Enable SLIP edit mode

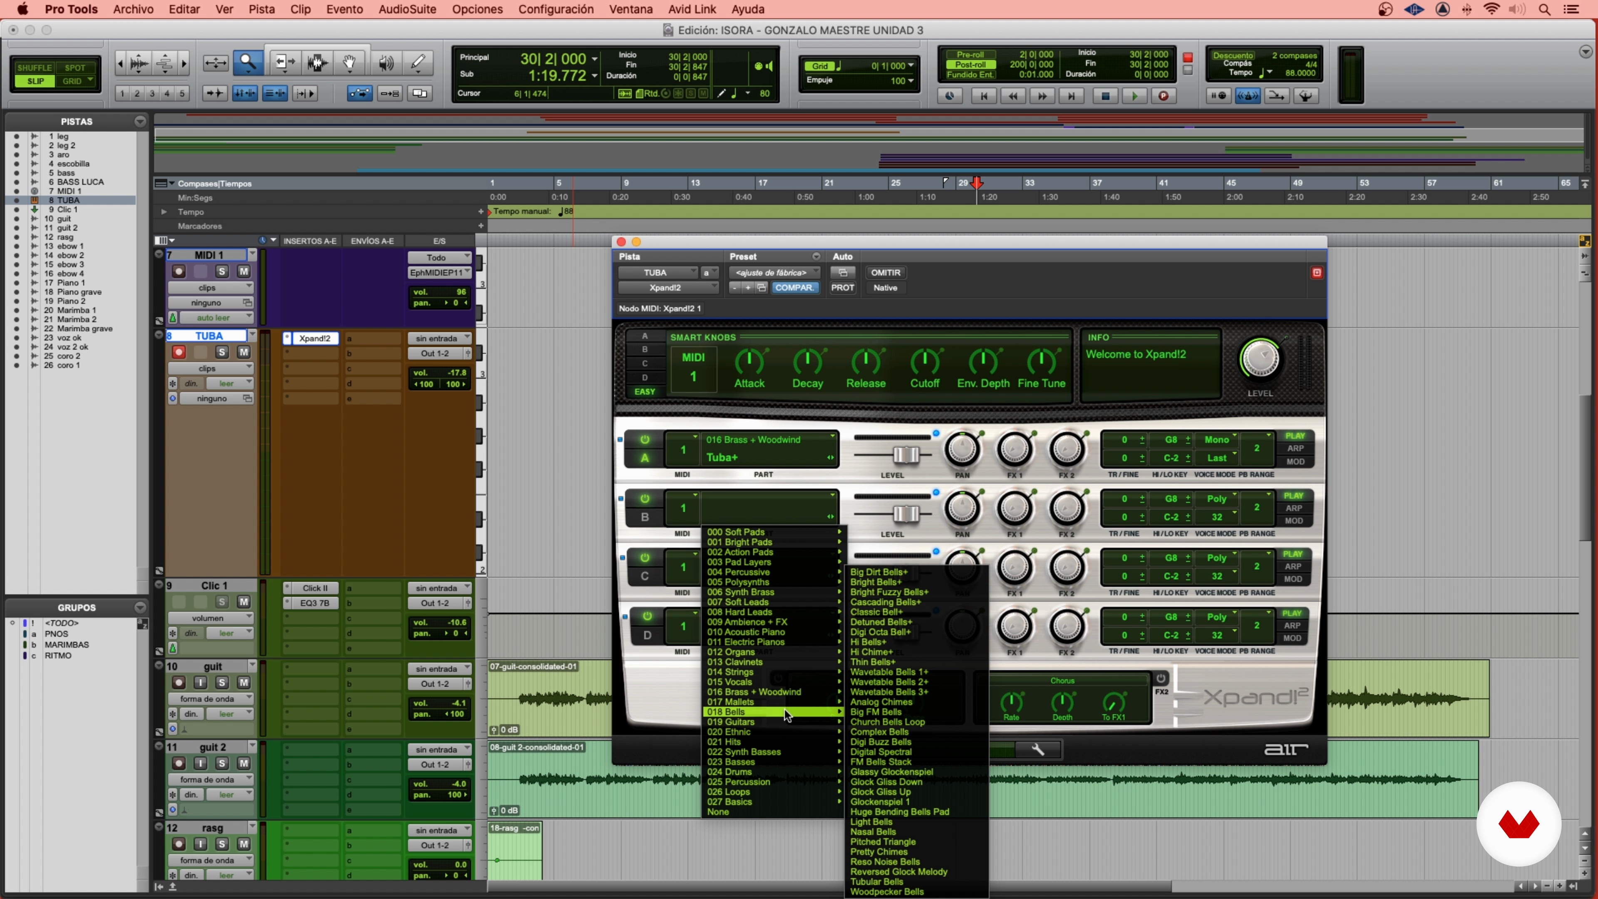point(35,81)
